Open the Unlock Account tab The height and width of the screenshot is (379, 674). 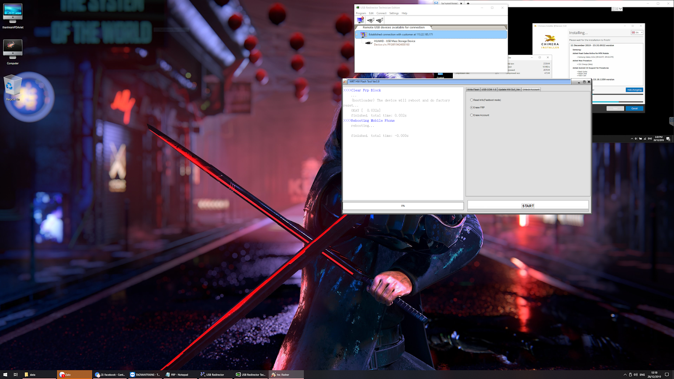coord(531,89)
